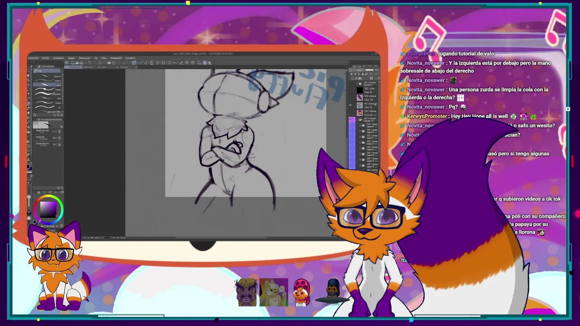Click the yellow fox avatar thumbnail

click(274, 292)
